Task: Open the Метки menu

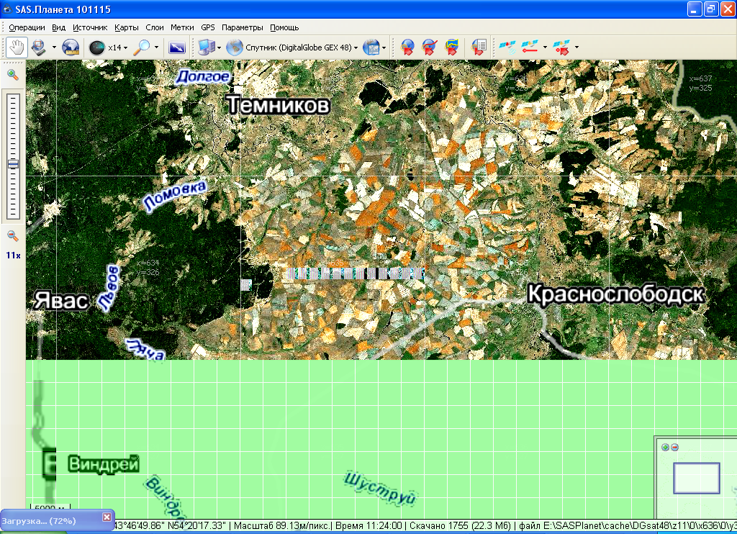Action: tap(182, 27)
